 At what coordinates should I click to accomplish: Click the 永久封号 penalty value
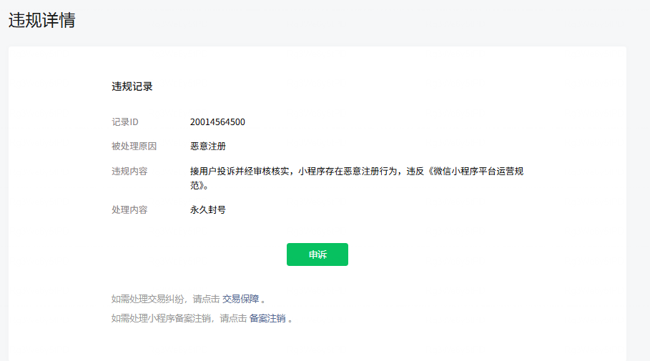(208, 209)
